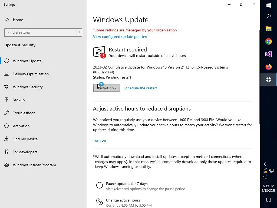Select Delivery Optimization in sidebar
The height and width of the screenshot is (208, 277).
(31, 74)
